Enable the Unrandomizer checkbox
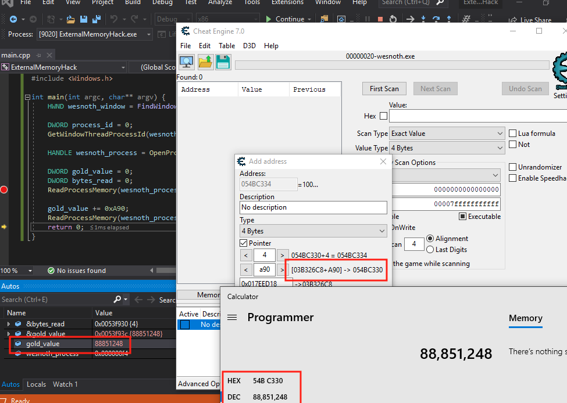 512,167
